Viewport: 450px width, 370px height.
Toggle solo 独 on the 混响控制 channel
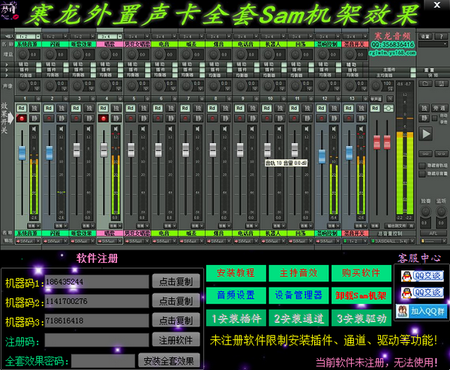(334, 109)
